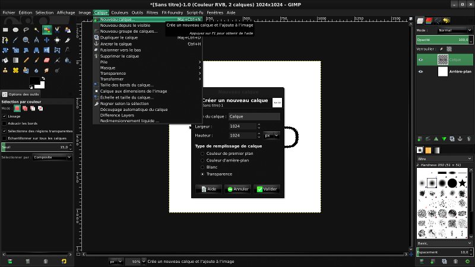Hide the Arrière-plan layer eye
This screenshot has width=475, height=267.
point(420,72)
